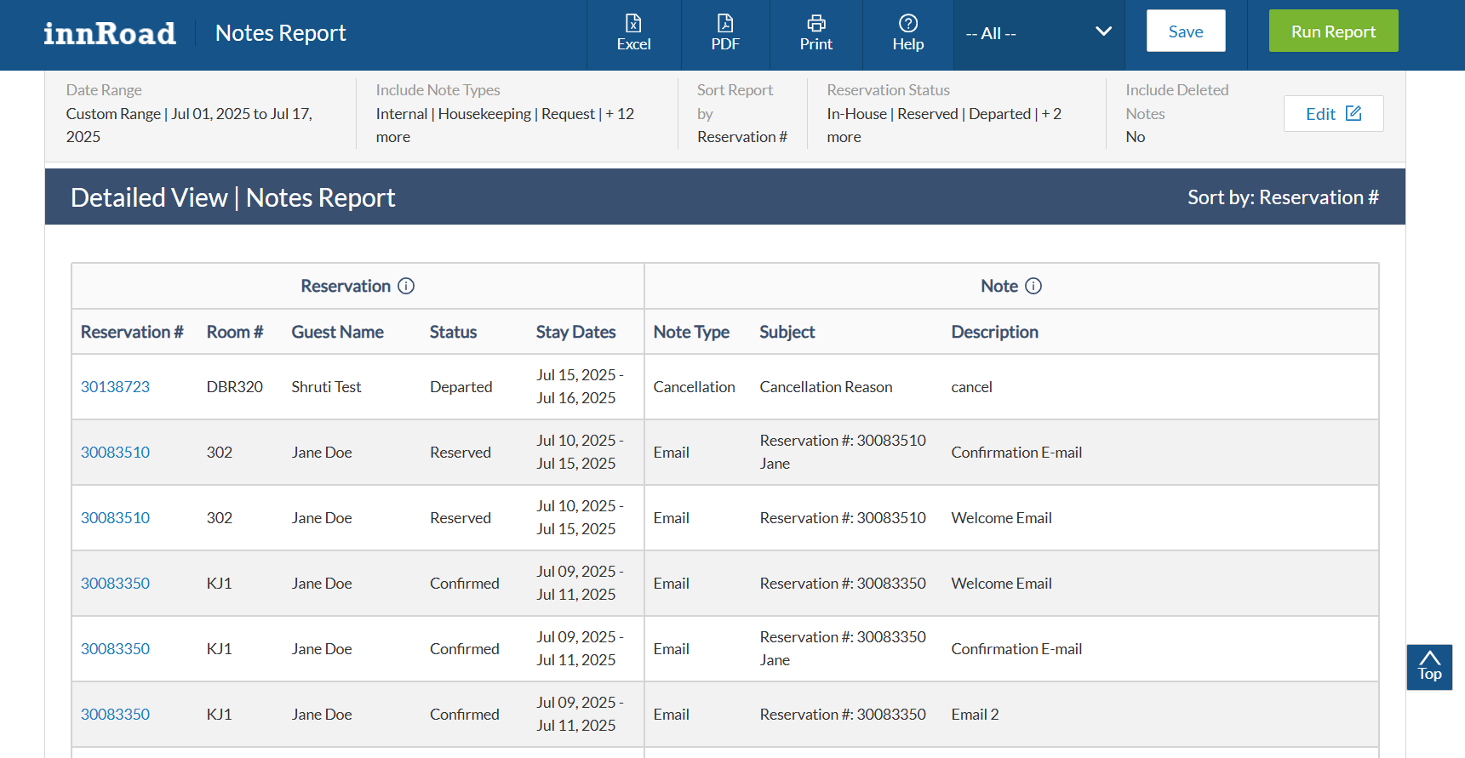Save the report settings
Viewport: 1465px width, 758px height.
pyautogui.click(x=1186, y=31)
